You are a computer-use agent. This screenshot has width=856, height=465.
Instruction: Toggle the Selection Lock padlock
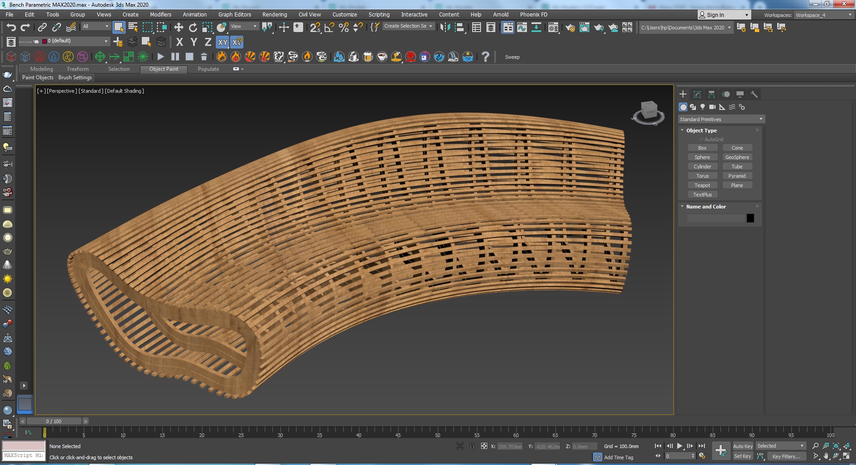(x=472, y=446)
